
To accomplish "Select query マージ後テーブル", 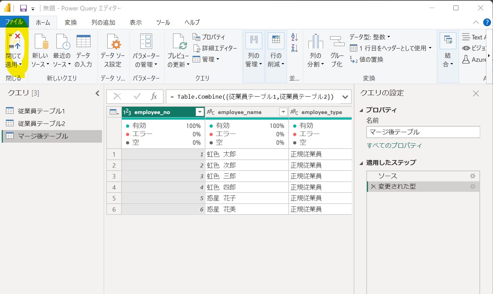I will coord(52,136).
